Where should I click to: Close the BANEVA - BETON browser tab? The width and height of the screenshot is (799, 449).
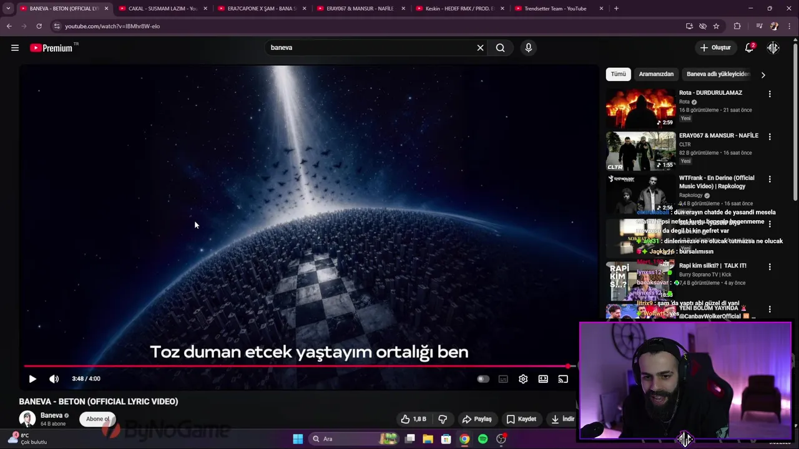[106, 9]
